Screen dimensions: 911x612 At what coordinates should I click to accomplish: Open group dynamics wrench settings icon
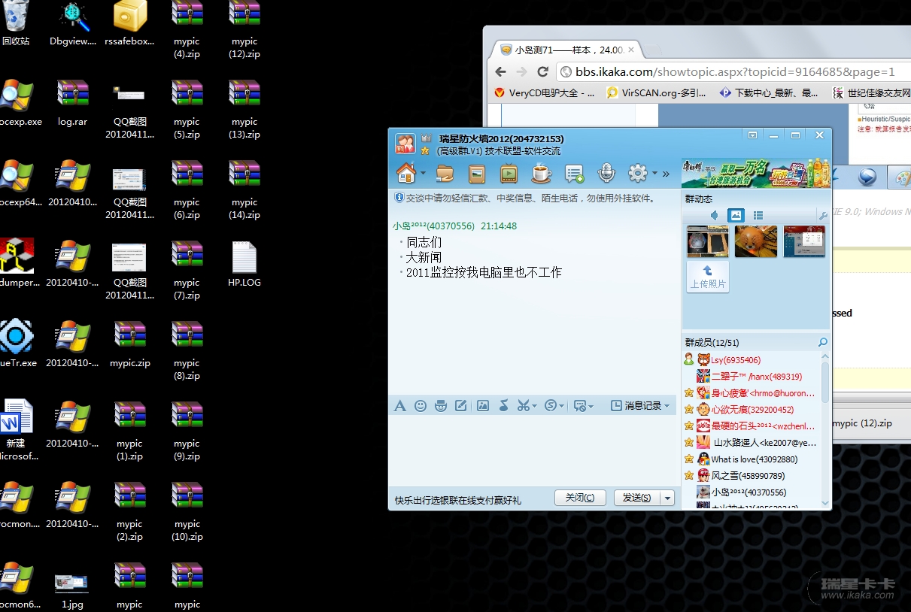pyautogui.click(x=823, y=216)
